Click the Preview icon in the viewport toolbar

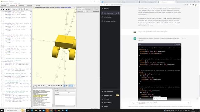[34, 86]
